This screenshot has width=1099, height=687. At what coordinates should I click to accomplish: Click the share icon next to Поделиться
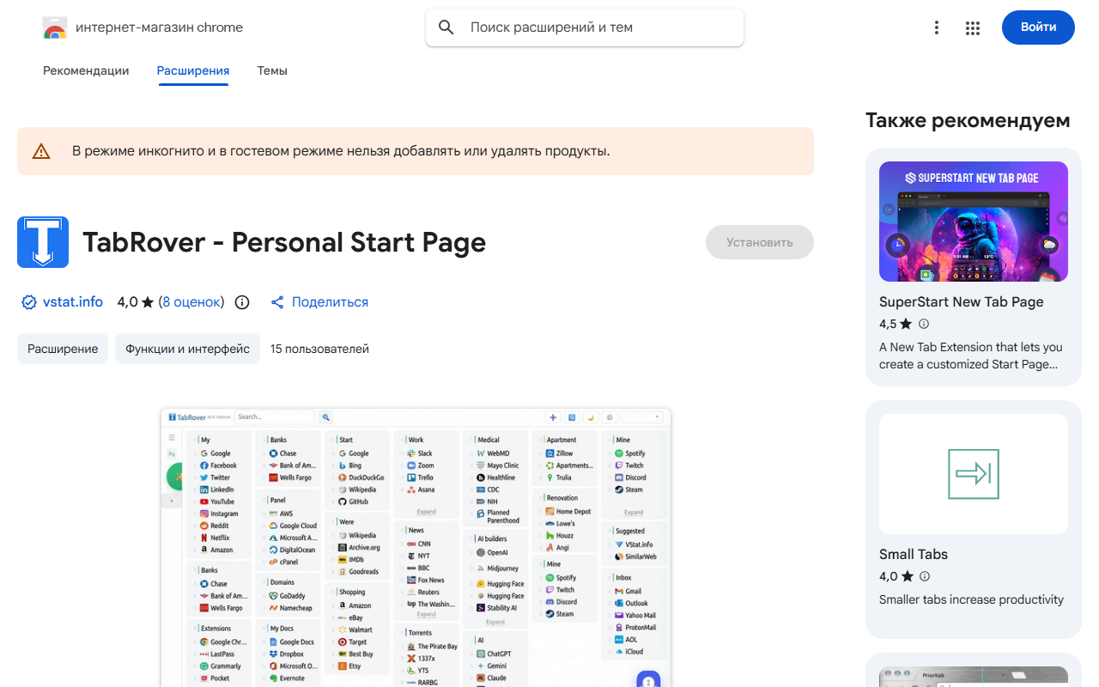pyautogui.click(x=277, y=302)
